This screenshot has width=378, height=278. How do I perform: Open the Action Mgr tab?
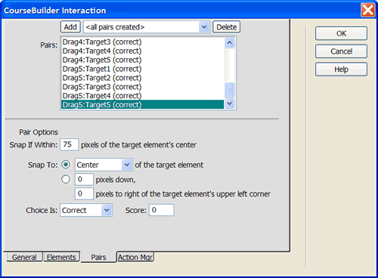(135, 257)
